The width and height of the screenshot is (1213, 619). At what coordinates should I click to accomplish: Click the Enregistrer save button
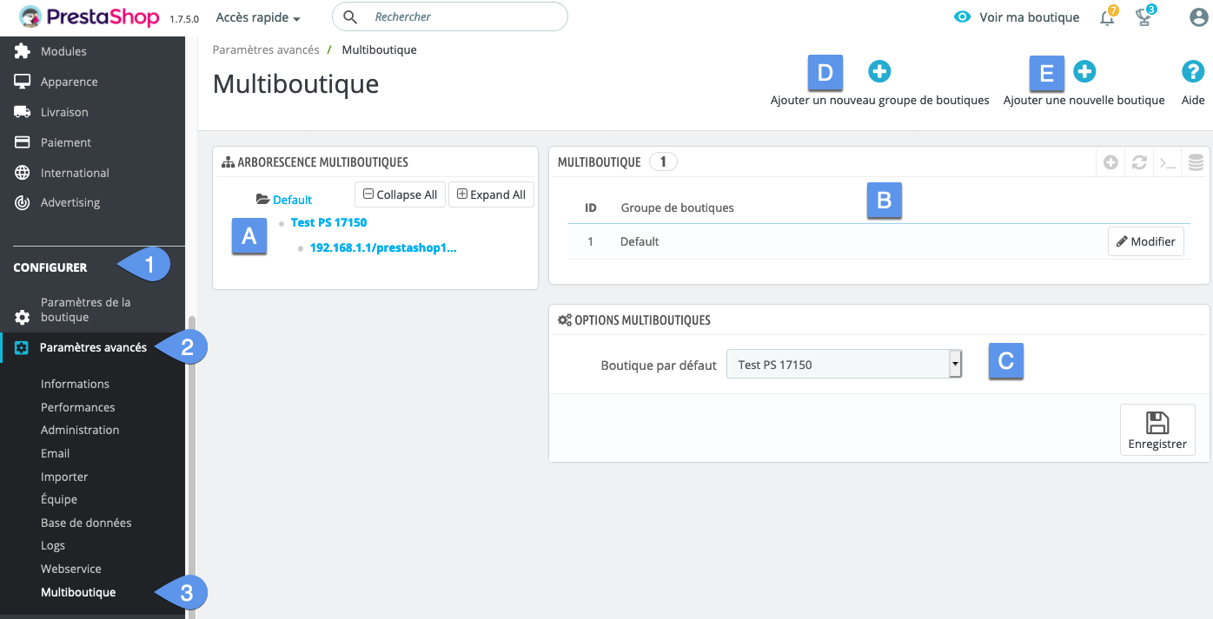coord(1157,430)
